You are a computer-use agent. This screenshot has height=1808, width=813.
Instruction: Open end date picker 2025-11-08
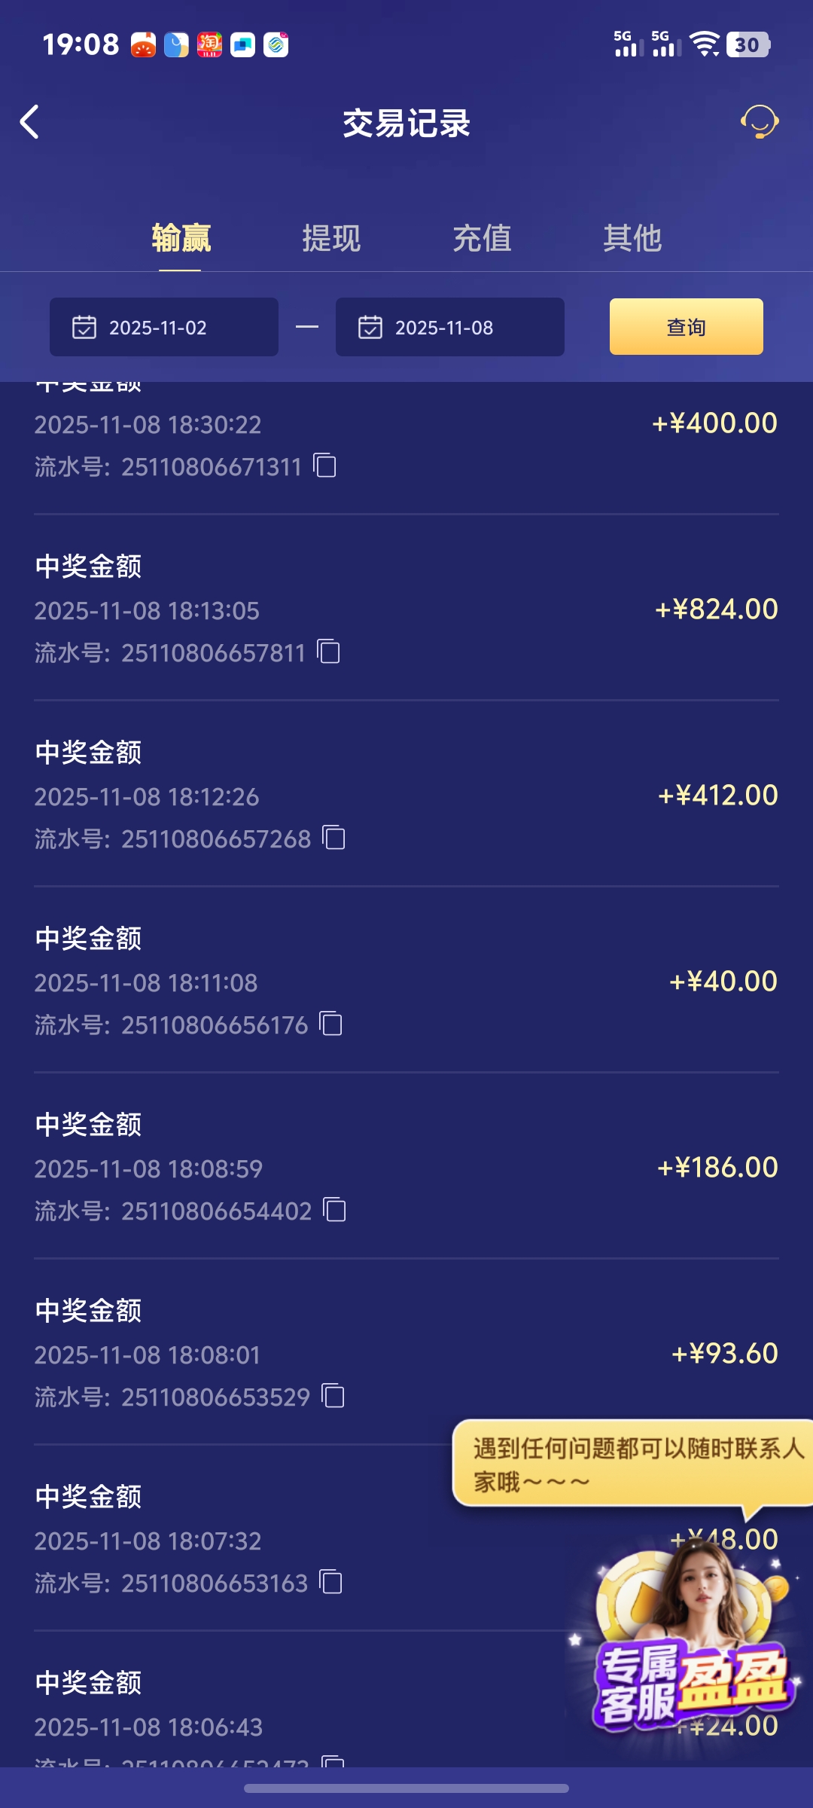point(450,327)
